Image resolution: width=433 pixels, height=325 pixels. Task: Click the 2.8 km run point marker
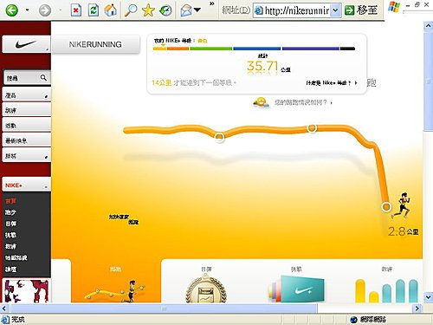(x=386, y=207)
